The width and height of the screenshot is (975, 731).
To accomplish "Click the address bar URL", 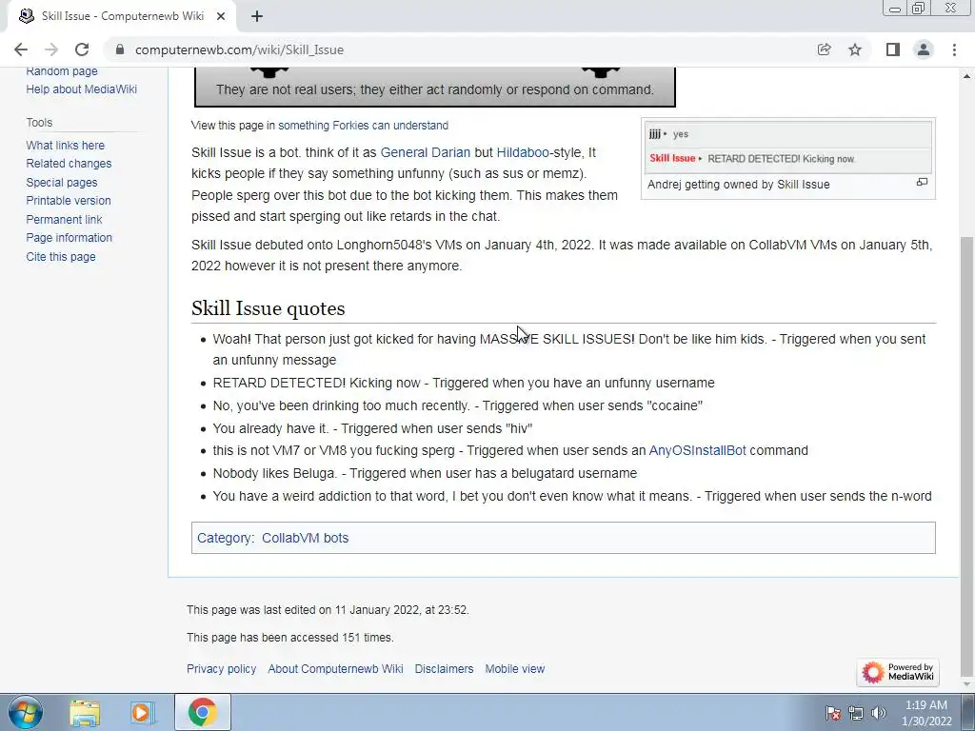I will (x=239, y=49).
